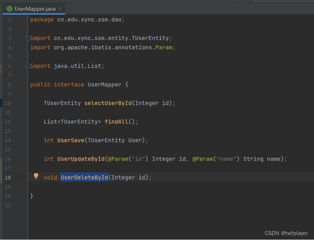The height and width of the screenshot is (240, 314).
Task: Select the UserMapper.java editor tab
Action: point(34,9)
